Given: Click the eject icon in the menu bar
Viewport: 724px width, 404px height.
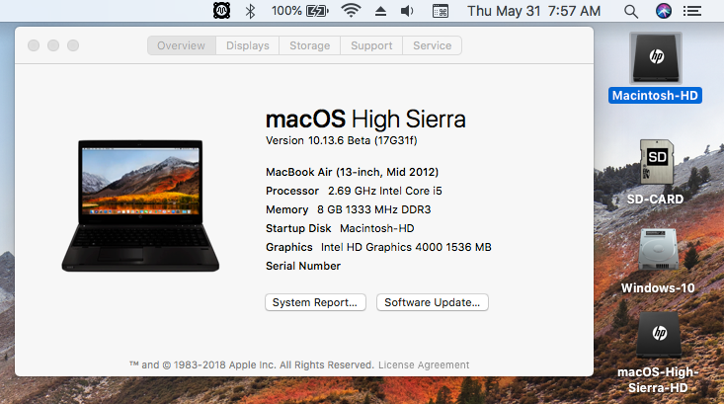Looking at the screenshot, I should click(380, 11).
